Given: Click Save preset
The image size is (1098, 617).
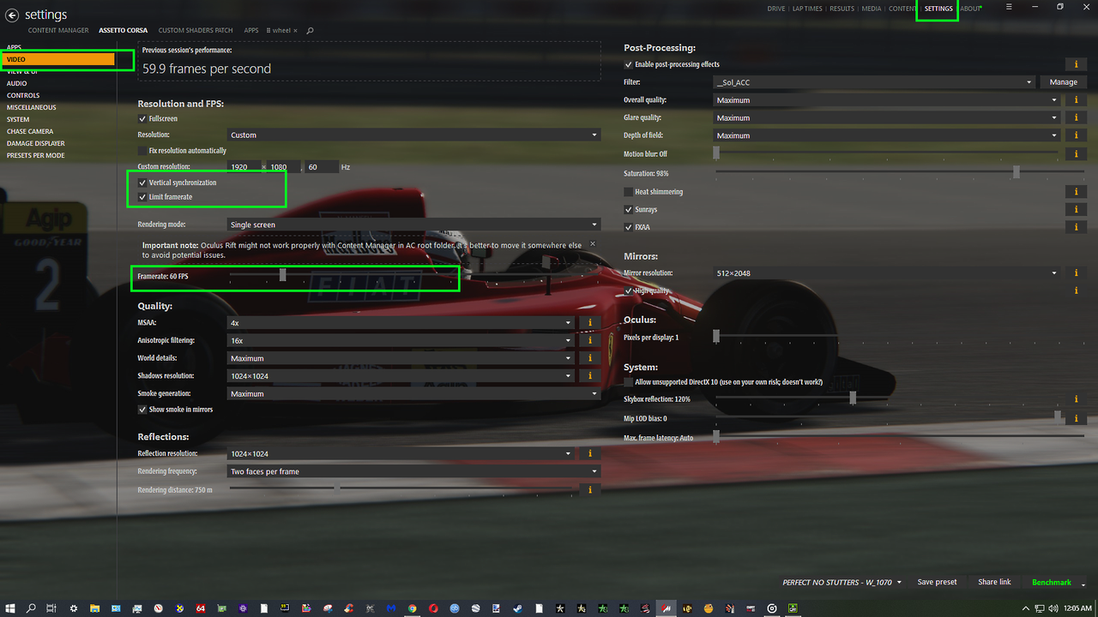Looking at the screenshot, I should [x=937, y=582].
